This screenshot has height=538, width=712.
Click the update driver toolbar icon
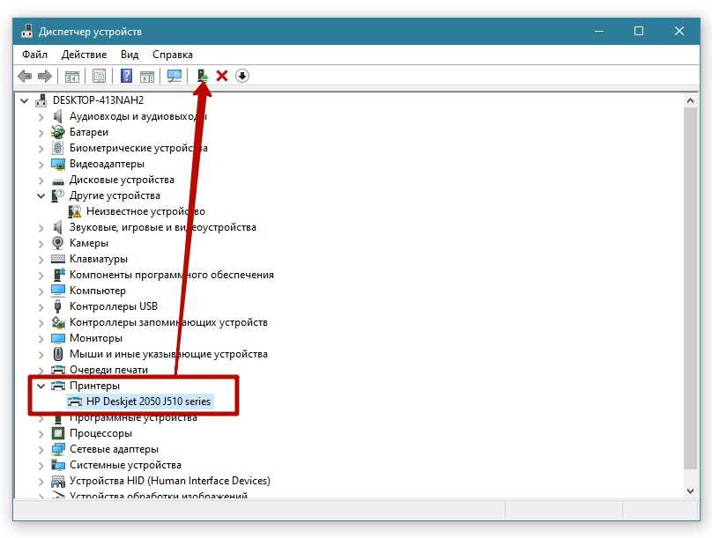coord(203,76)
